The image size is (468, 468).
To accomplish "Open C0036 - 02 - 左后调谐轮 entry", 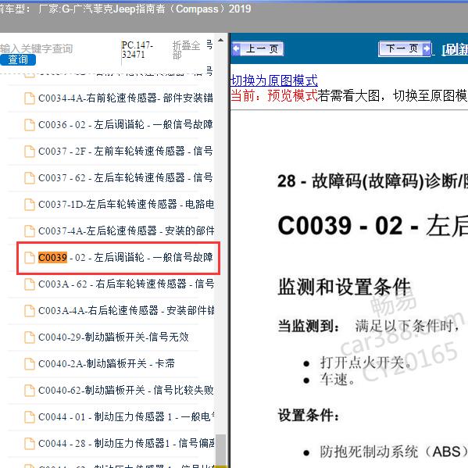I will pos(126,124).
